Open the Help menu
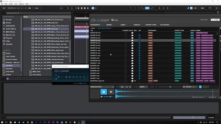The width and height of the screenshot is (221, 124). [27, 4]
